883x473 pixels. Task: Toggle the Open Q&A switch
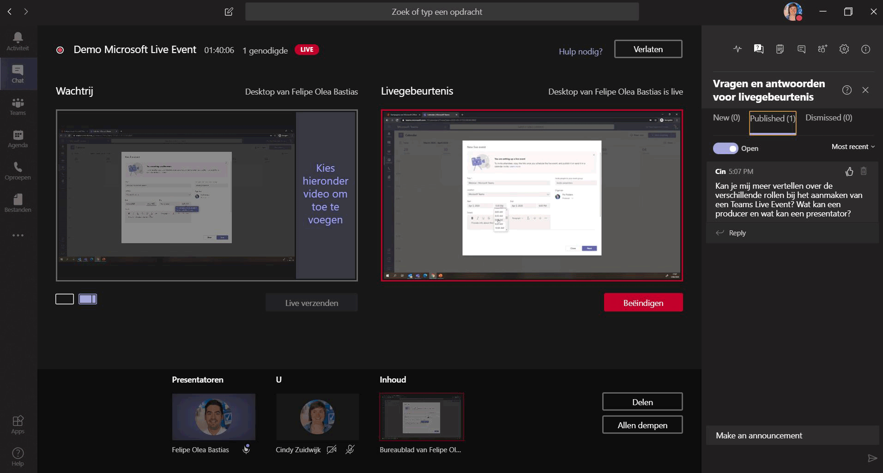pos(725,148)
